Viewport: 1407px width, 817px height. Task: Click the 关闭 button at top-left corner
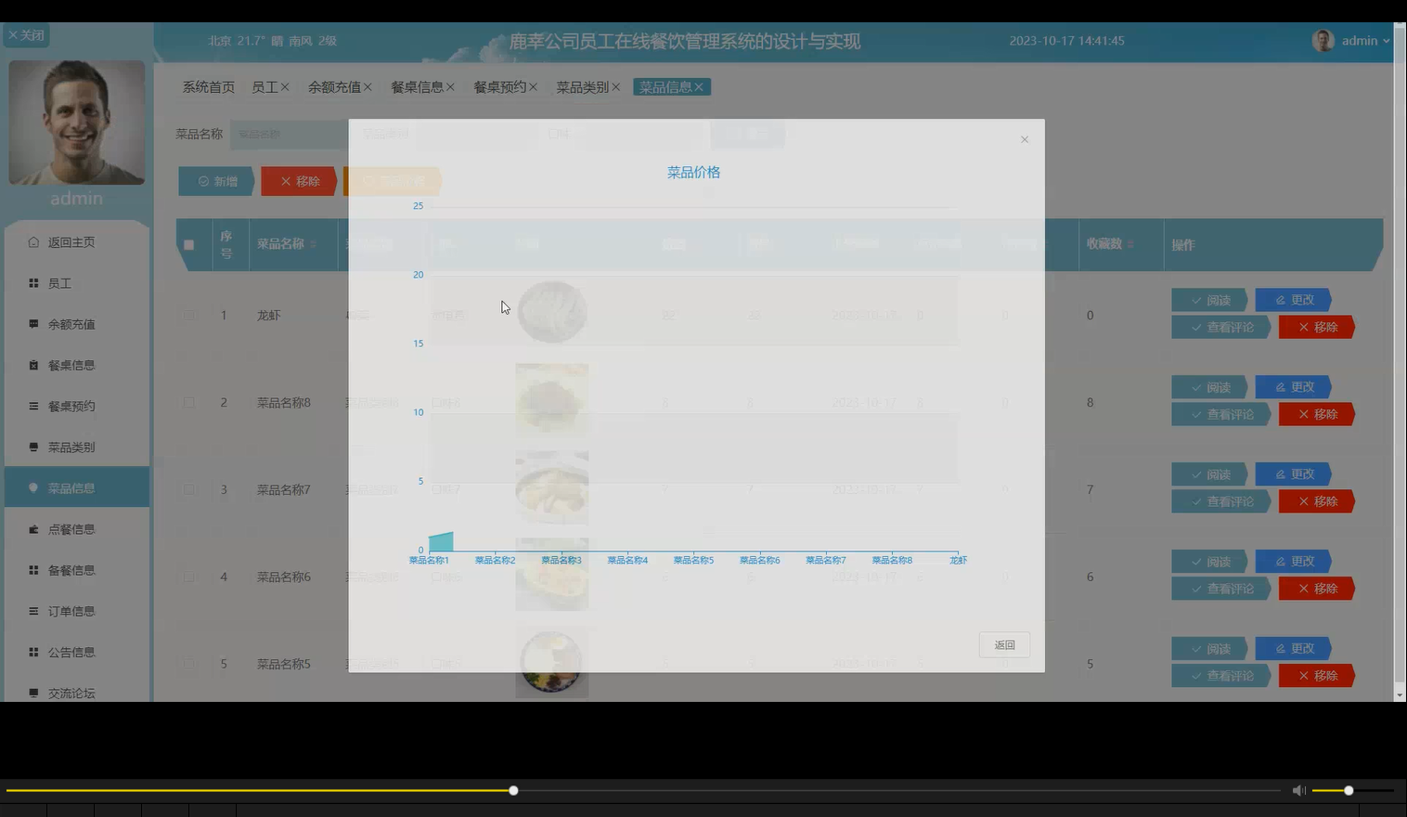tap(26, 35)
